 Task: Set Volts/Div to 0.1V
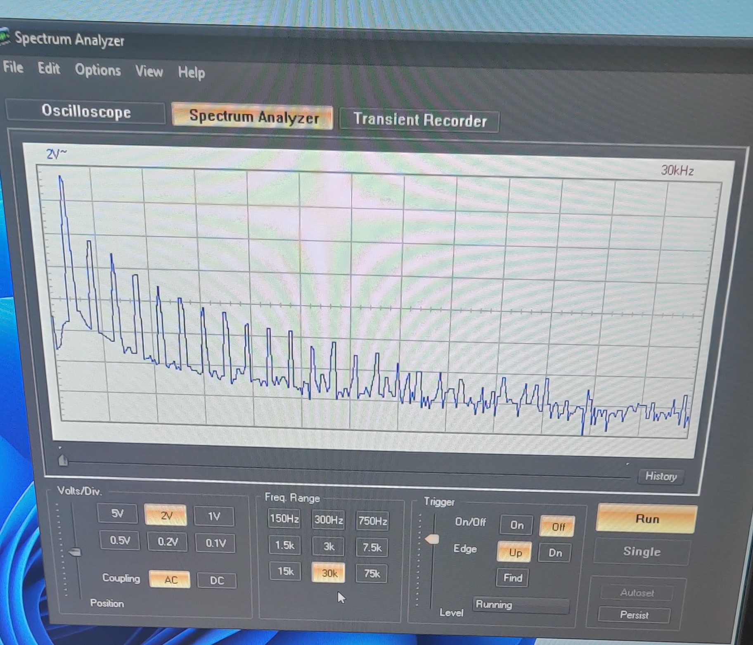215,543
